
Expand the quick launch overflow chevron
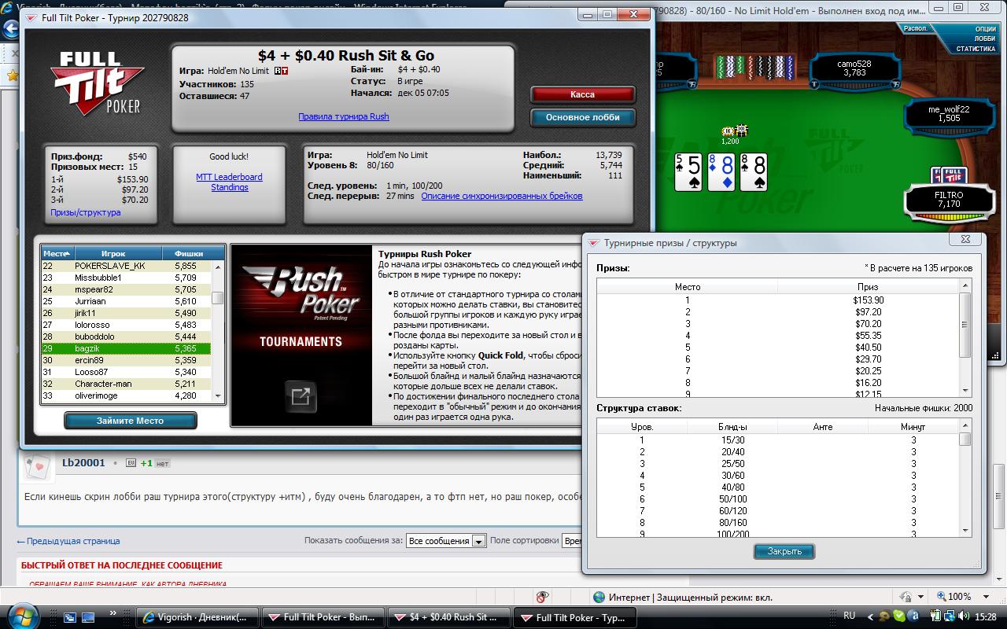tap(113, 612)
